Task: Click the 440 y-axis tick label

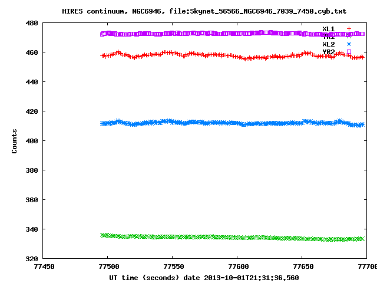Action: 32,82
